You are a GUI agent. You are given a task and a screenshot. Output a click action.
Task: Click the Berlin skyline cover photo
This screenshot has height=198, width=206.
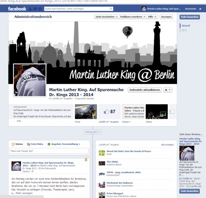tap(93, 53)
